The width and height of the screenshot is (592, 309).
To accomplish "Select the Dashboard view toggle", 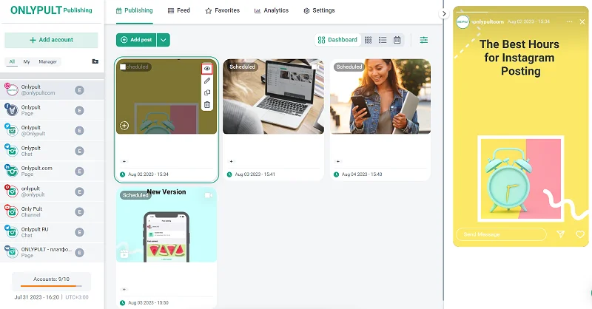I will click(337, 40).
